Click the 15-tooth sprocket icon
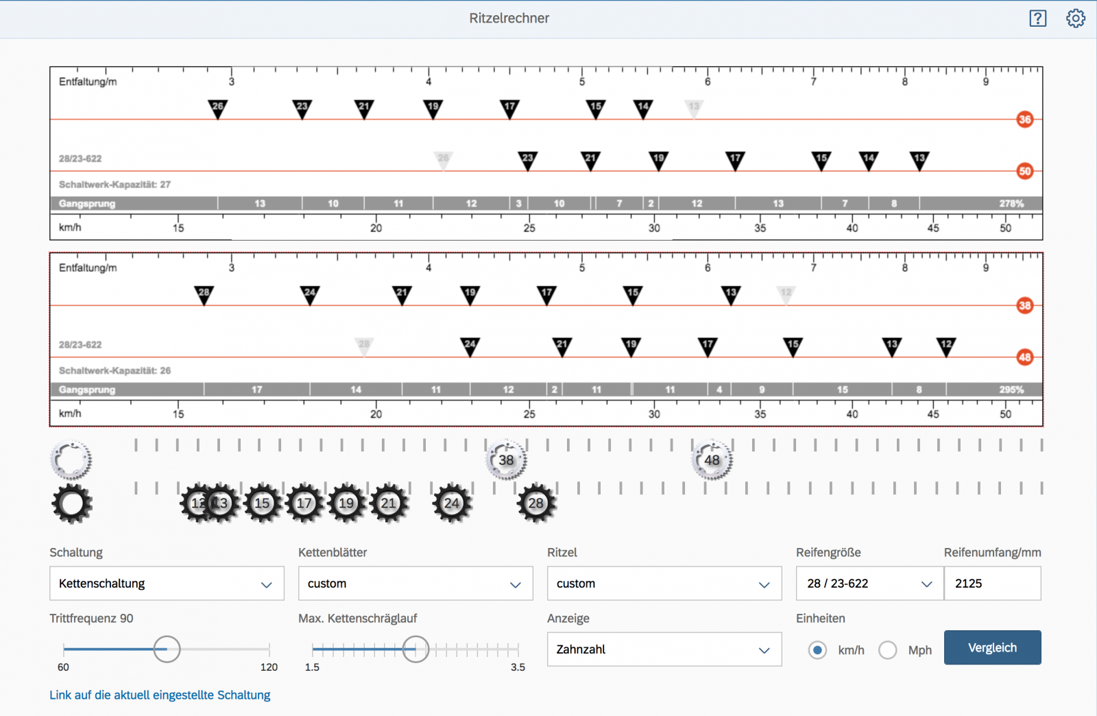 coord(262,503)
